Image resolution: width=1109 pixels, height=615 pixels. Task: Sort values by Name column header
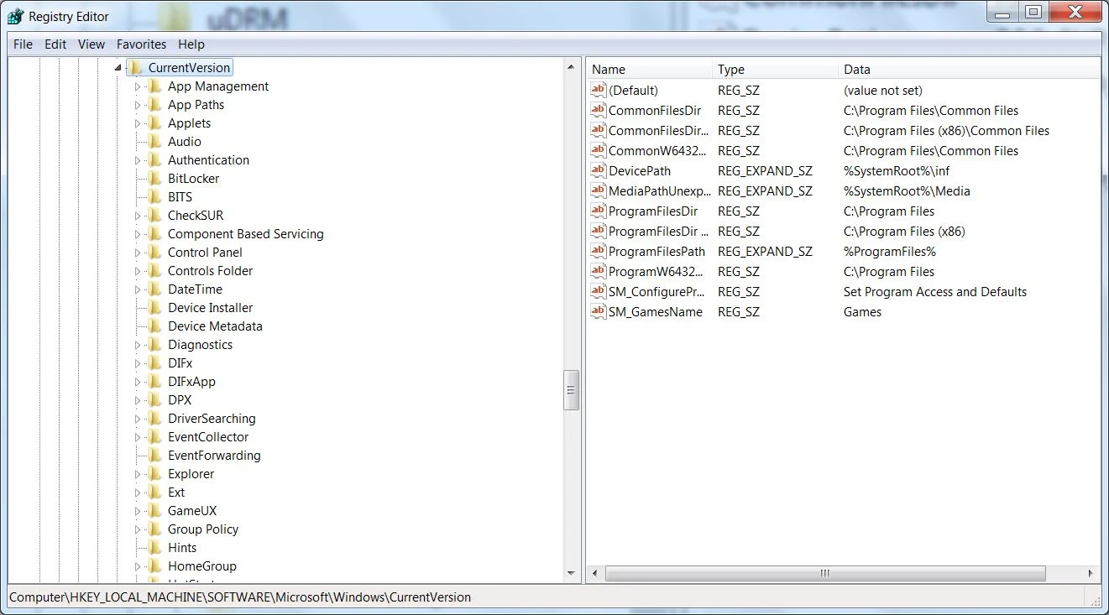[649, 70]
